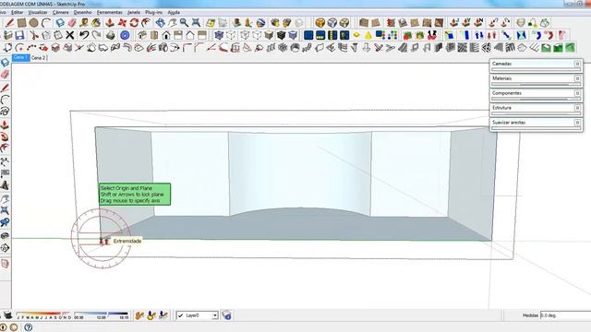
Task: Click the green sandbox icon at toolbar end
Action: point(570,48)
